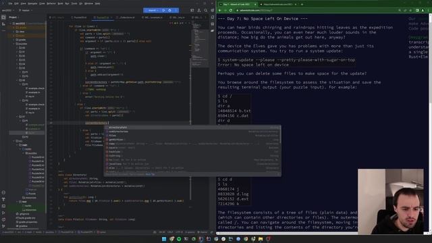
Task: Open the Windows Start button on taskbar
Action: point(164,239)
